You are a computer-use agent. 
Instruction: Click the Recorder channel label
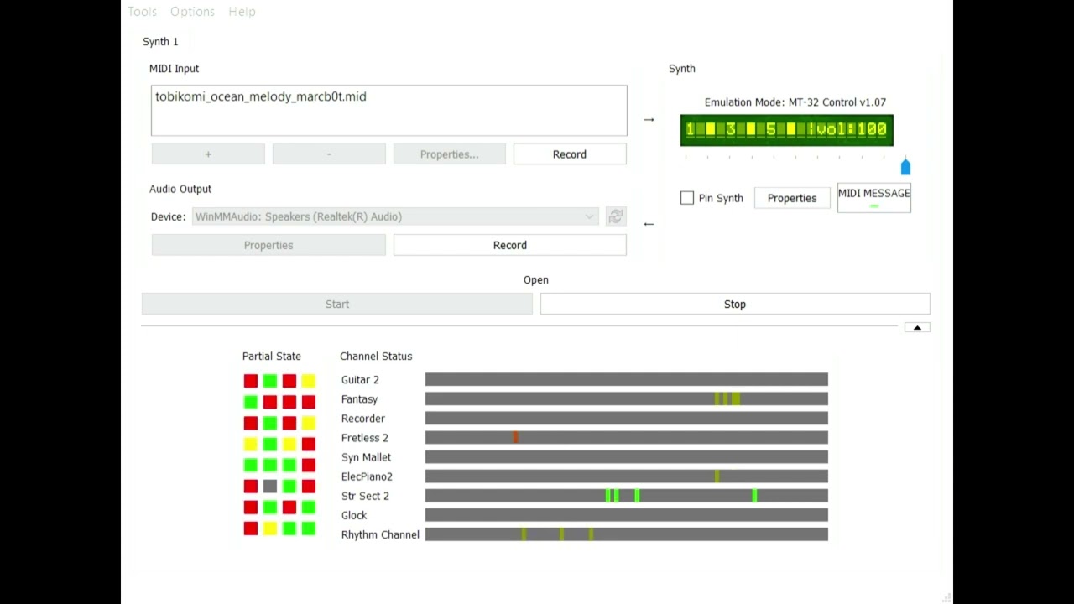pyautogui.click(x=362, y=419)
